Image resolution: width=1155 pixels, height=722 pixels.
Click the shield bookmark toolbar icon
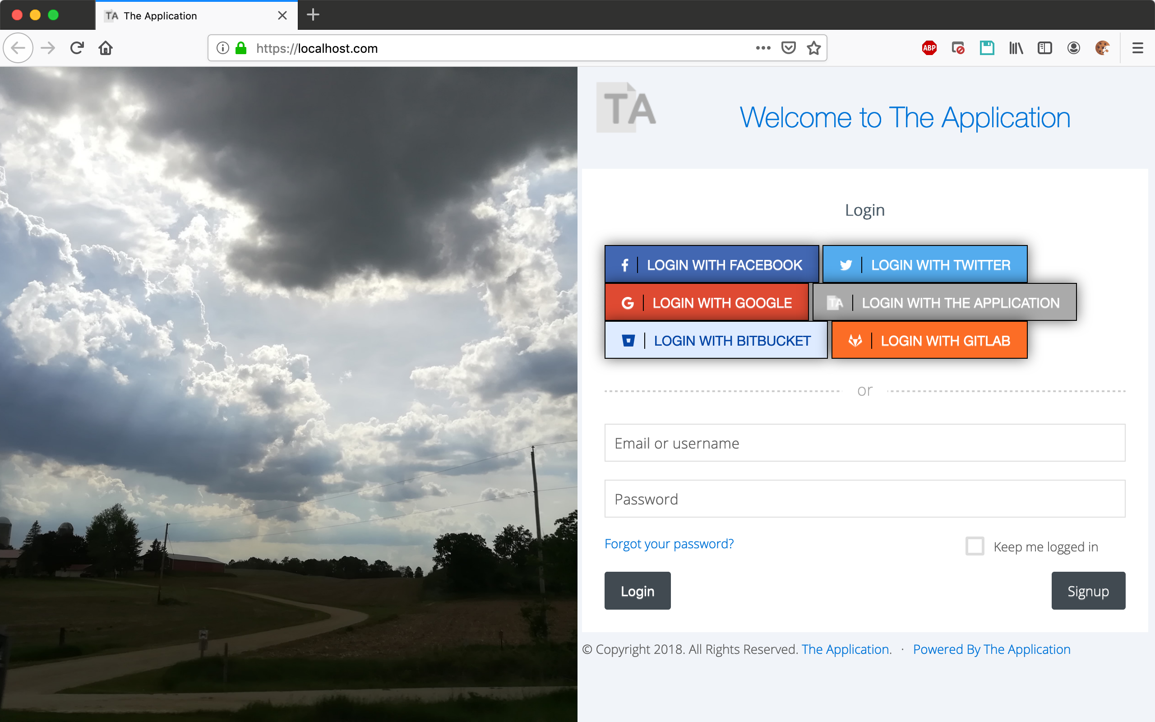[x=788, y=47]
